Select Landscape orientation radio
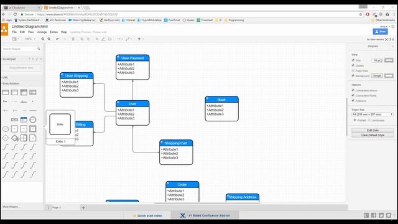 click(x=369, y=120)
